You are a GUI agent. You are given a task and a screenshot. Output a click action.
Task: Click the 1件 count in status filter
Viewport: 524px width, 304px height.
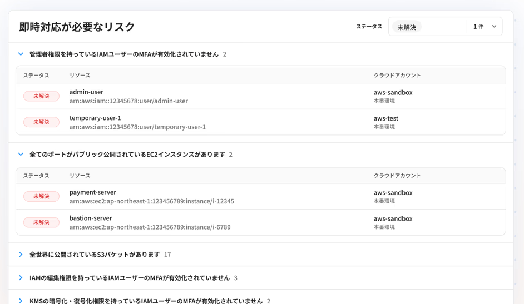pyautogui.click(x=478, y=27)
